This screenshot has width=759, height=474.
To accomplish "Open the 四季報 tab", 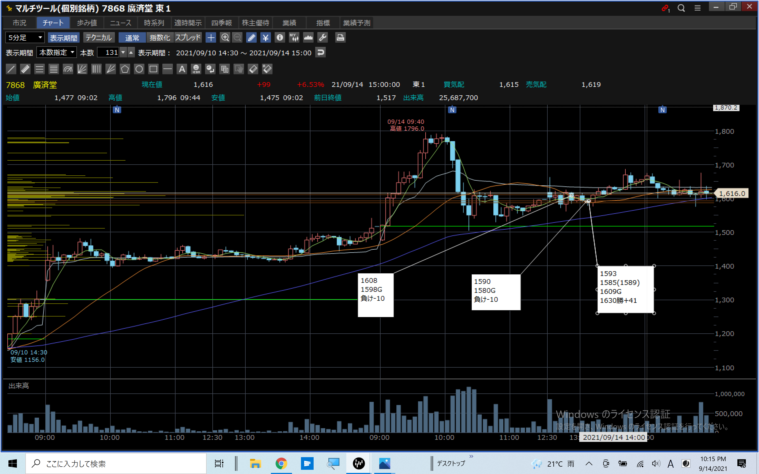I will pos(221,23).
